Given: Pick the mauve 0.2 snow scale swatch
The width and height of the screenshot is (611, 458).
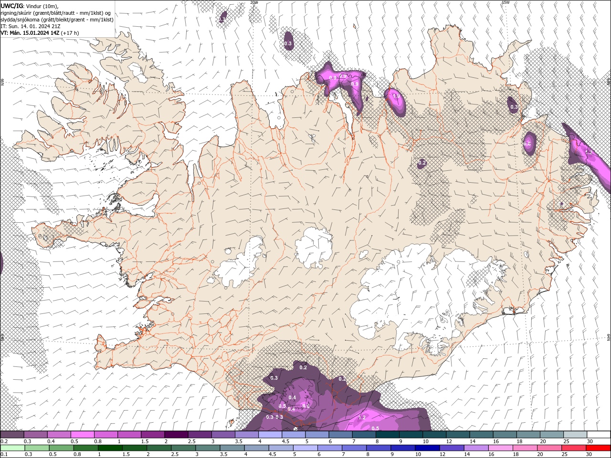Looking at the screenshot, I should 12,435.
